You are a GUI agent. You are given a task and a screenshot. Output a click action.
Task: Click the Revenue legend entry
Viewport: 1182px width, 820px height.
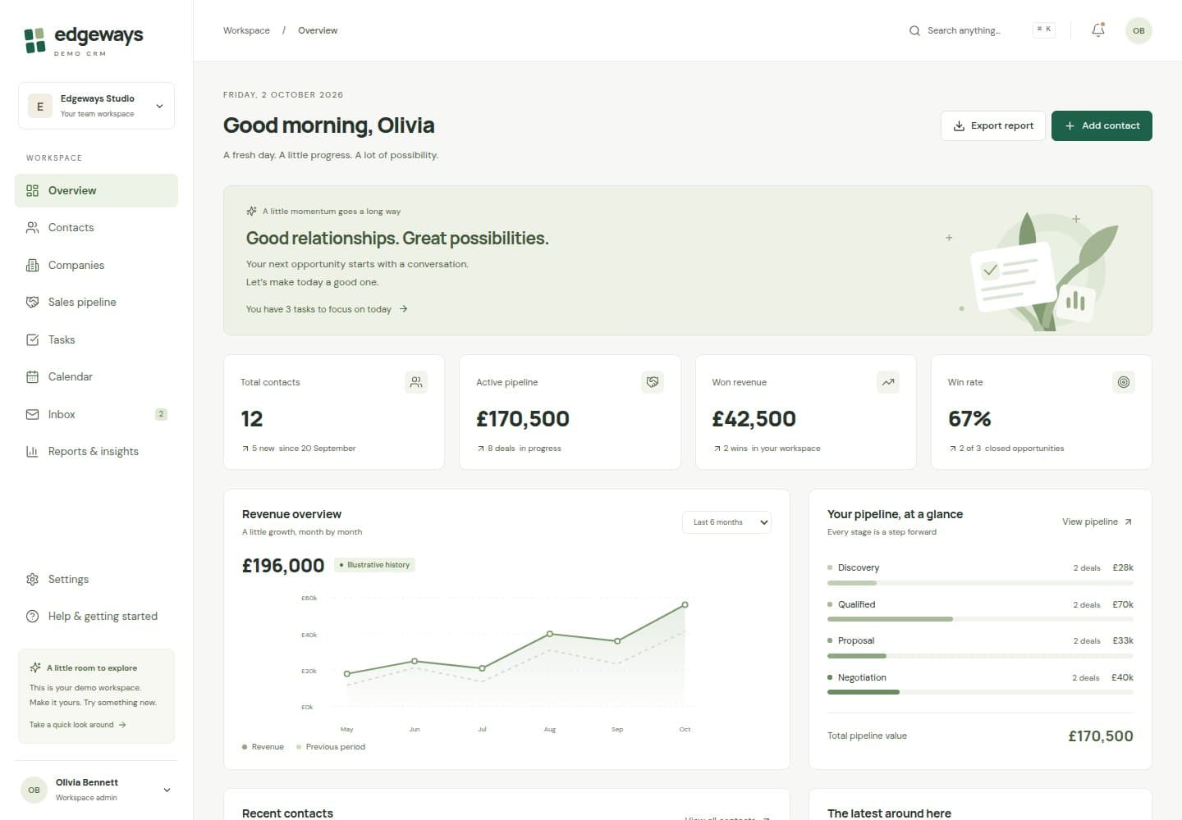coord(263,747)
